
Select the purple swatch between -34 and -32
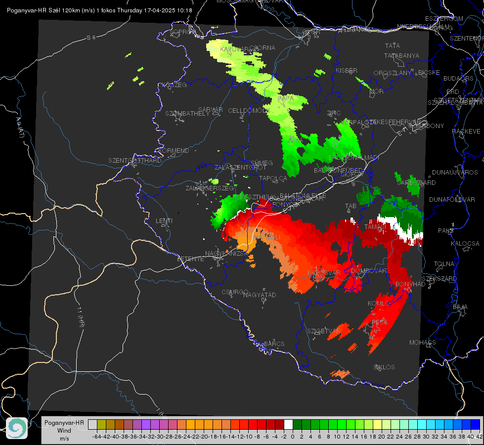pos(146,425)
